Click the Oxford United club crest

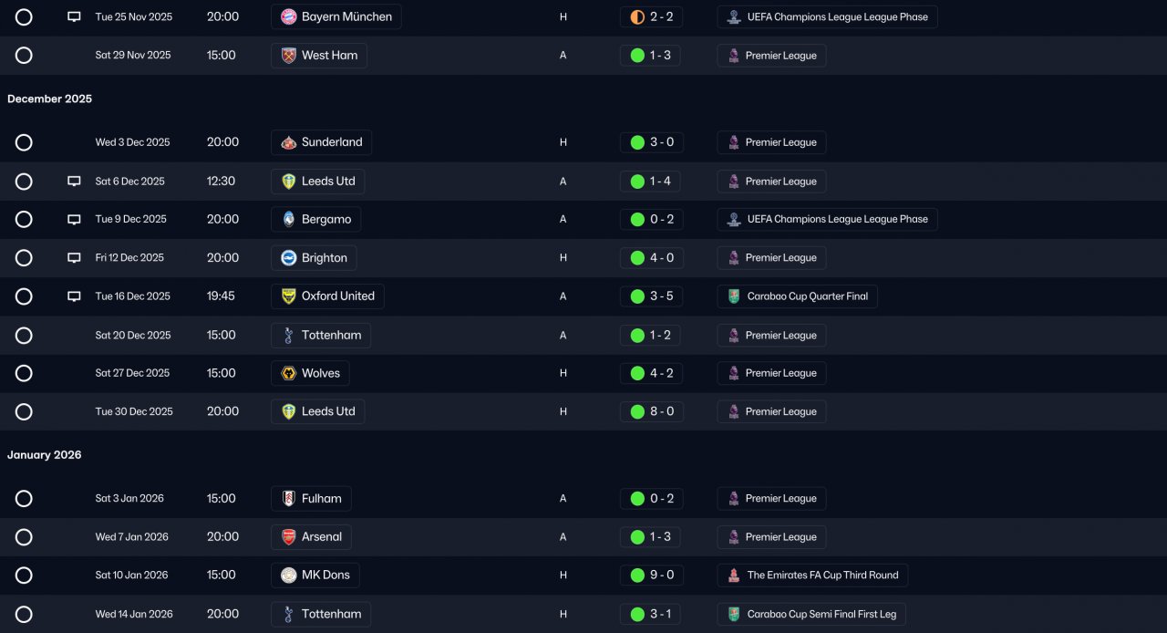coord(288,296)
